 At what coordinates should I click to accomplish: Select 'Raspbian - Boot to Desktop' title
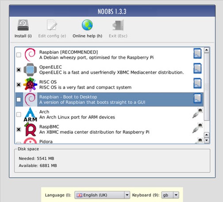(x=68, y=97)
